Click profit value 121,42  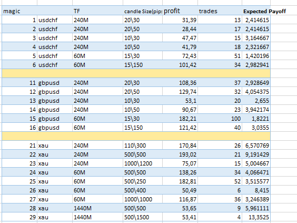click(x=180, y=128)
